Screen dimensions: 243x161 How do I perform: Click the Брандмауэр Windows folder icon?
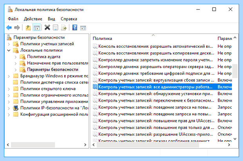pos(16,76)
